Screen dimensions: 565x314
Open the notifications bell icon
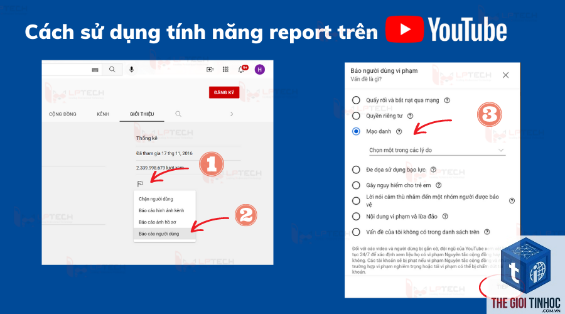(241, 70)
